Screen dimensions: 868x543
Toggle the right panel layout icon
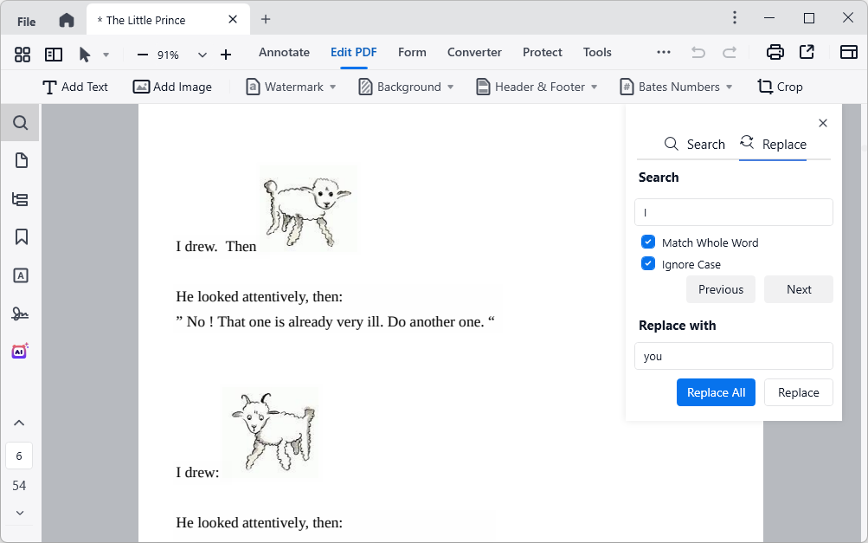(x=849, y=52)
